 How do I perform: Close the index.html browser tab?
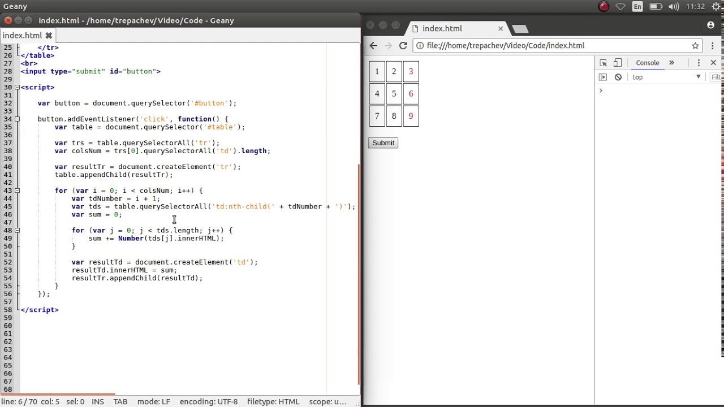point(500,28)
